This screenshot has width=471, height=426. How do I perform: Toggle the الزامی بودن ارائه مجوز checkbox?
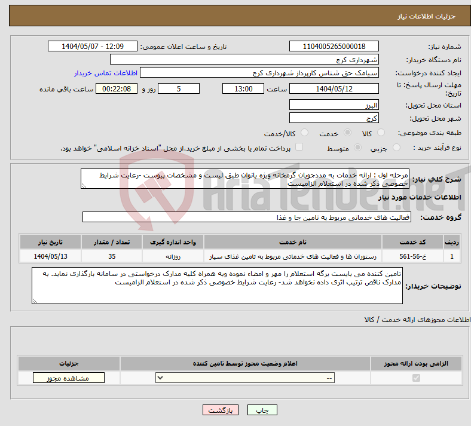[417, 378]
